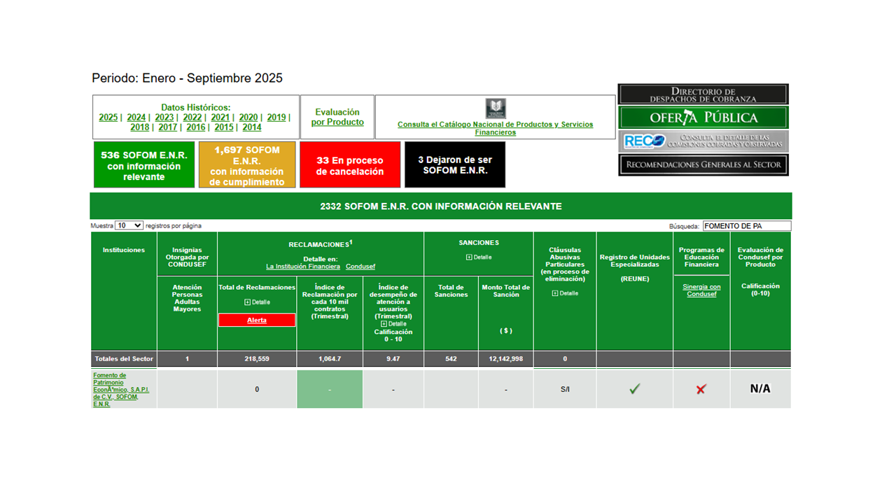Expand Detalle under Cláusulas Abusivas Particulares
Screen dimensions: 896x504
coord(564,293)
